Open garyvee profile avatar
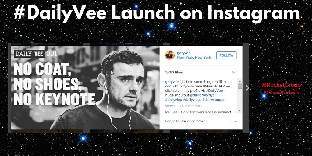 click(x=170, y=55)
